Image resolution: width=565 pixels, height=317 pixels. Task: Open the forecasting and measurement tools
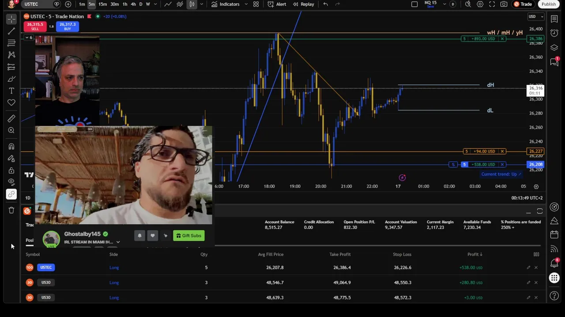coord(11,67)
